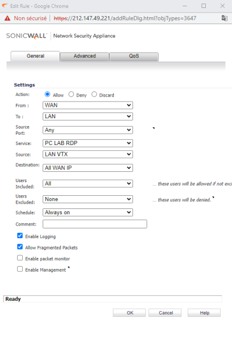232x342 pixels.
Task: Uncheck Enable Logging checkbox
Action: coord(20,236)
